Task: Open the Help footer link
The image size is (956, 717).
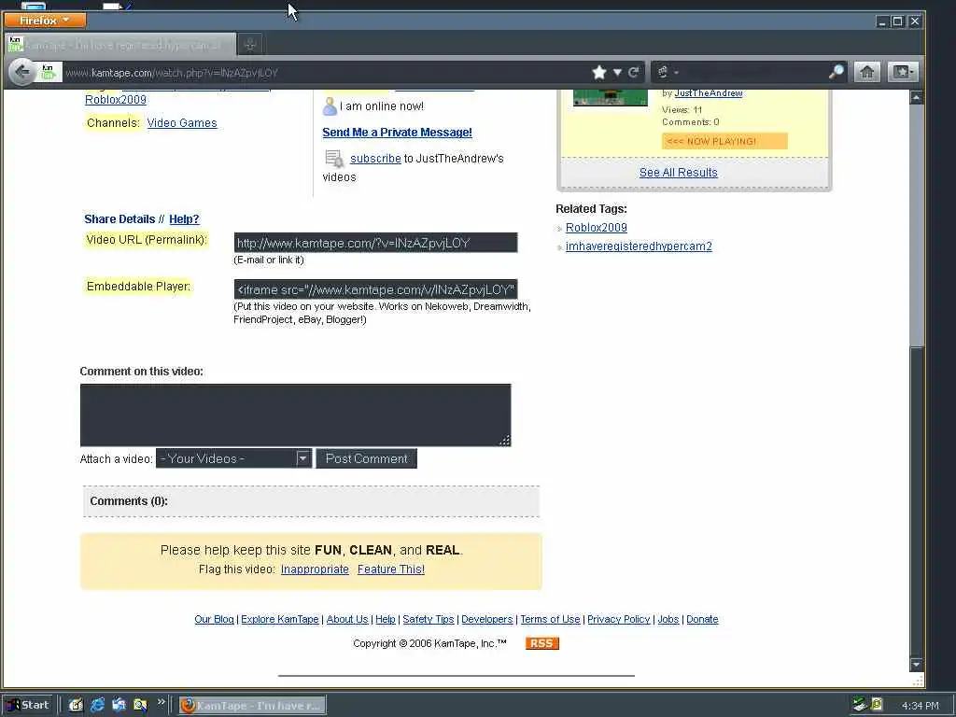Action: [386, 620]
